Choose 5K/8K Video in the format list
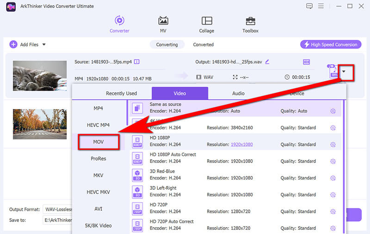This screenshot has height=234, width=370. click(98, 226)
